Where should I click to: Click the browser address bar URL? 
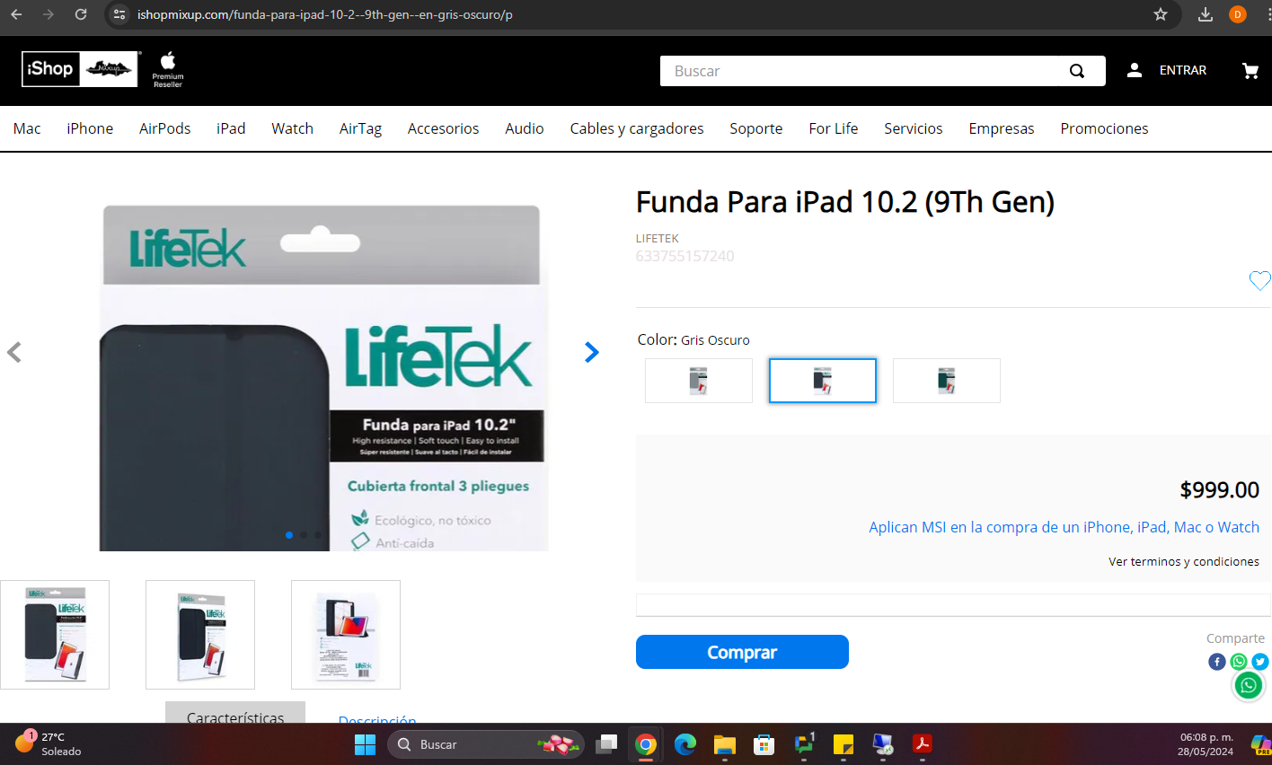pyautogui.click(x=325, y=14)
